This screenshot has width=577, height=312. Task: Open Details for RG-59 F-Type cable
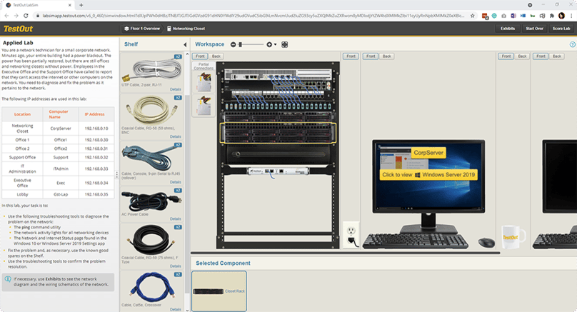[176, 266]
